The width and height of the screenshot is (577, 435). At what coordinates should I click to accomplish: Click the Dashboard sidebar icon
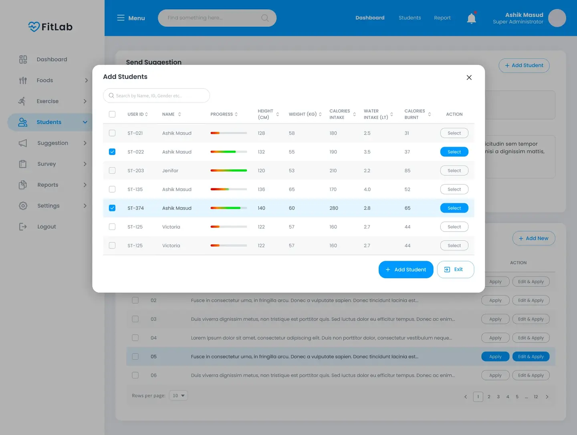23,59
